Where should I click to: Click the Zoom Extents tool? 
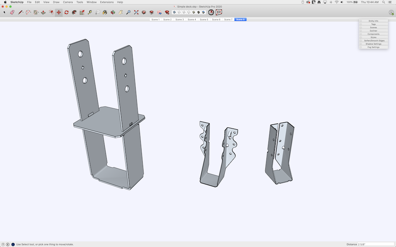tap(136, 12)
